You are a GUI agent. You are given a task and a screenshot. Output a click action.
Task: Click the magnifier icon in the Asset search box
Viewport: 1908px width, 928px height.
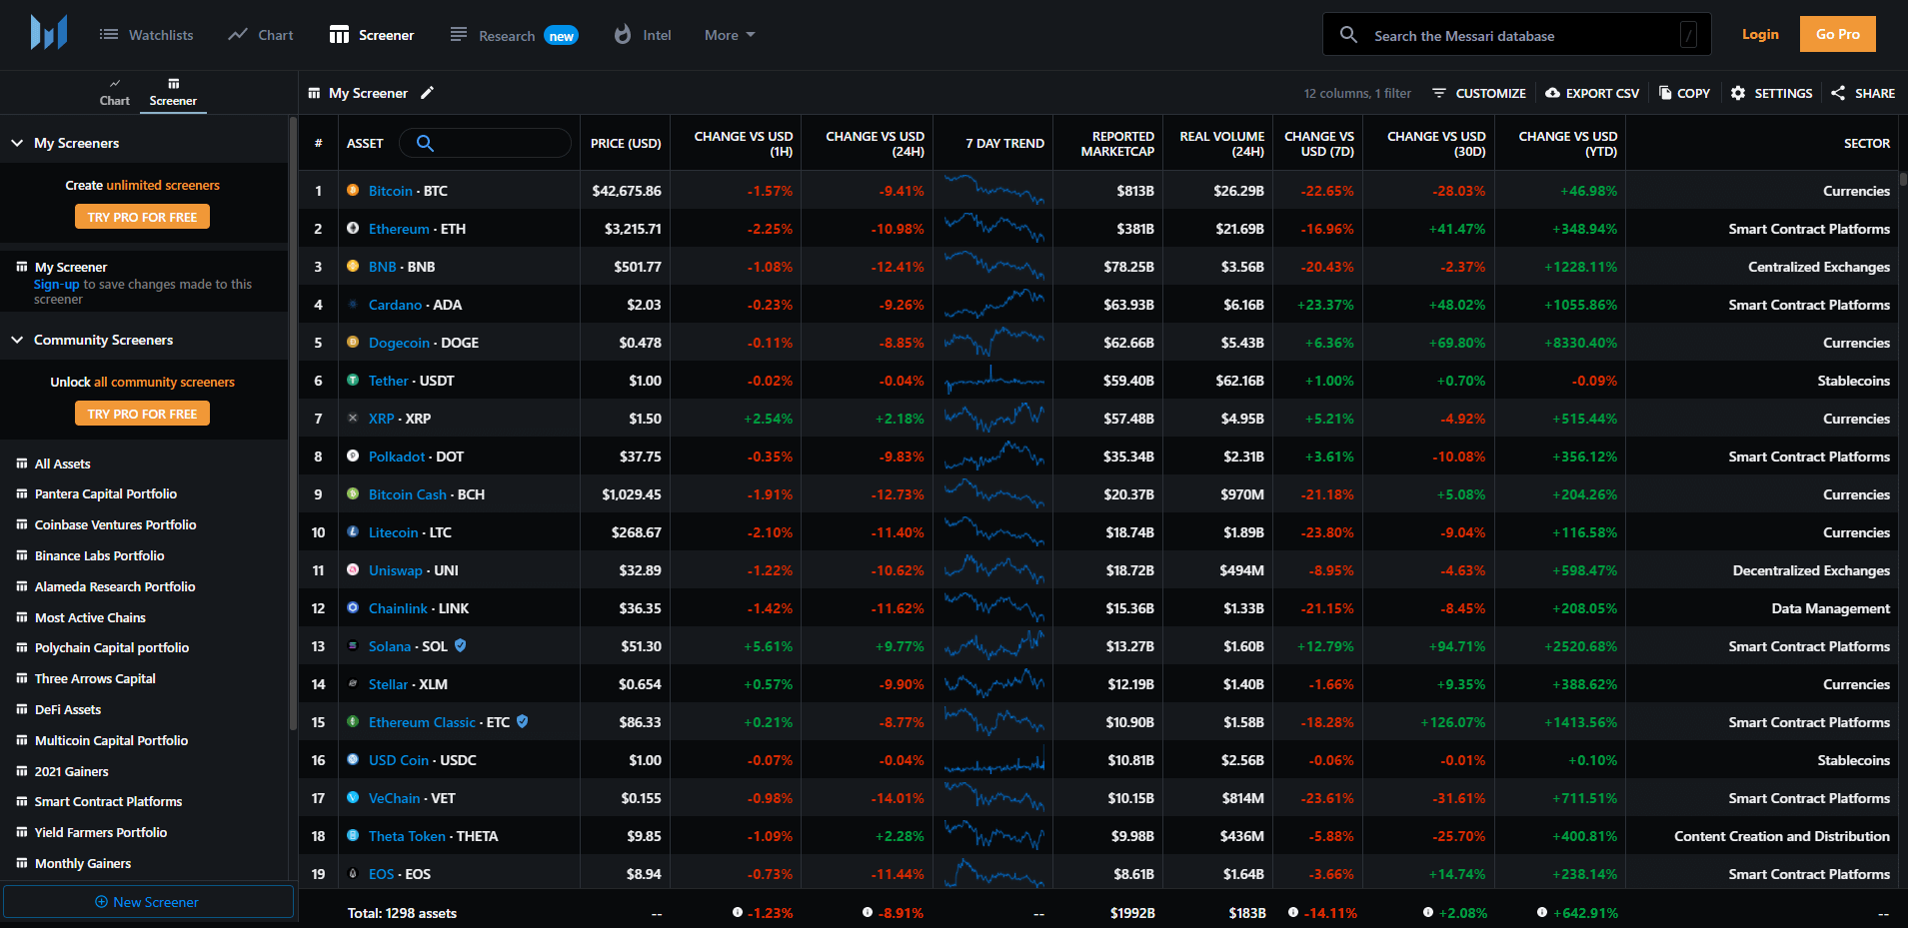click(425, 143)
